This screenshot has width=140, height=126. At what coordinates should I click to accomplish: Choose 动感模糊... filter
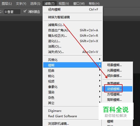point(117,89)
